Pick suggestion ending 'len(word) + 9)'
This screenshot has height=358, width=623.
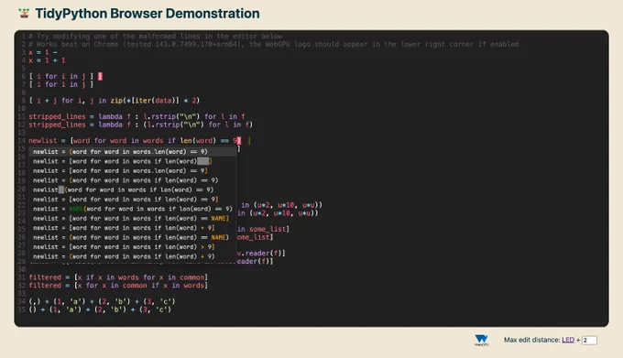point(133,256)
